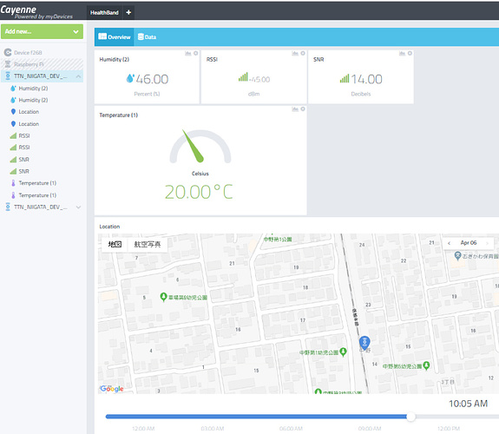Viewport: 499px width, 434px height.
Task: Expand the second TTN_NIIGATA_DEV device
Action: 78,207
